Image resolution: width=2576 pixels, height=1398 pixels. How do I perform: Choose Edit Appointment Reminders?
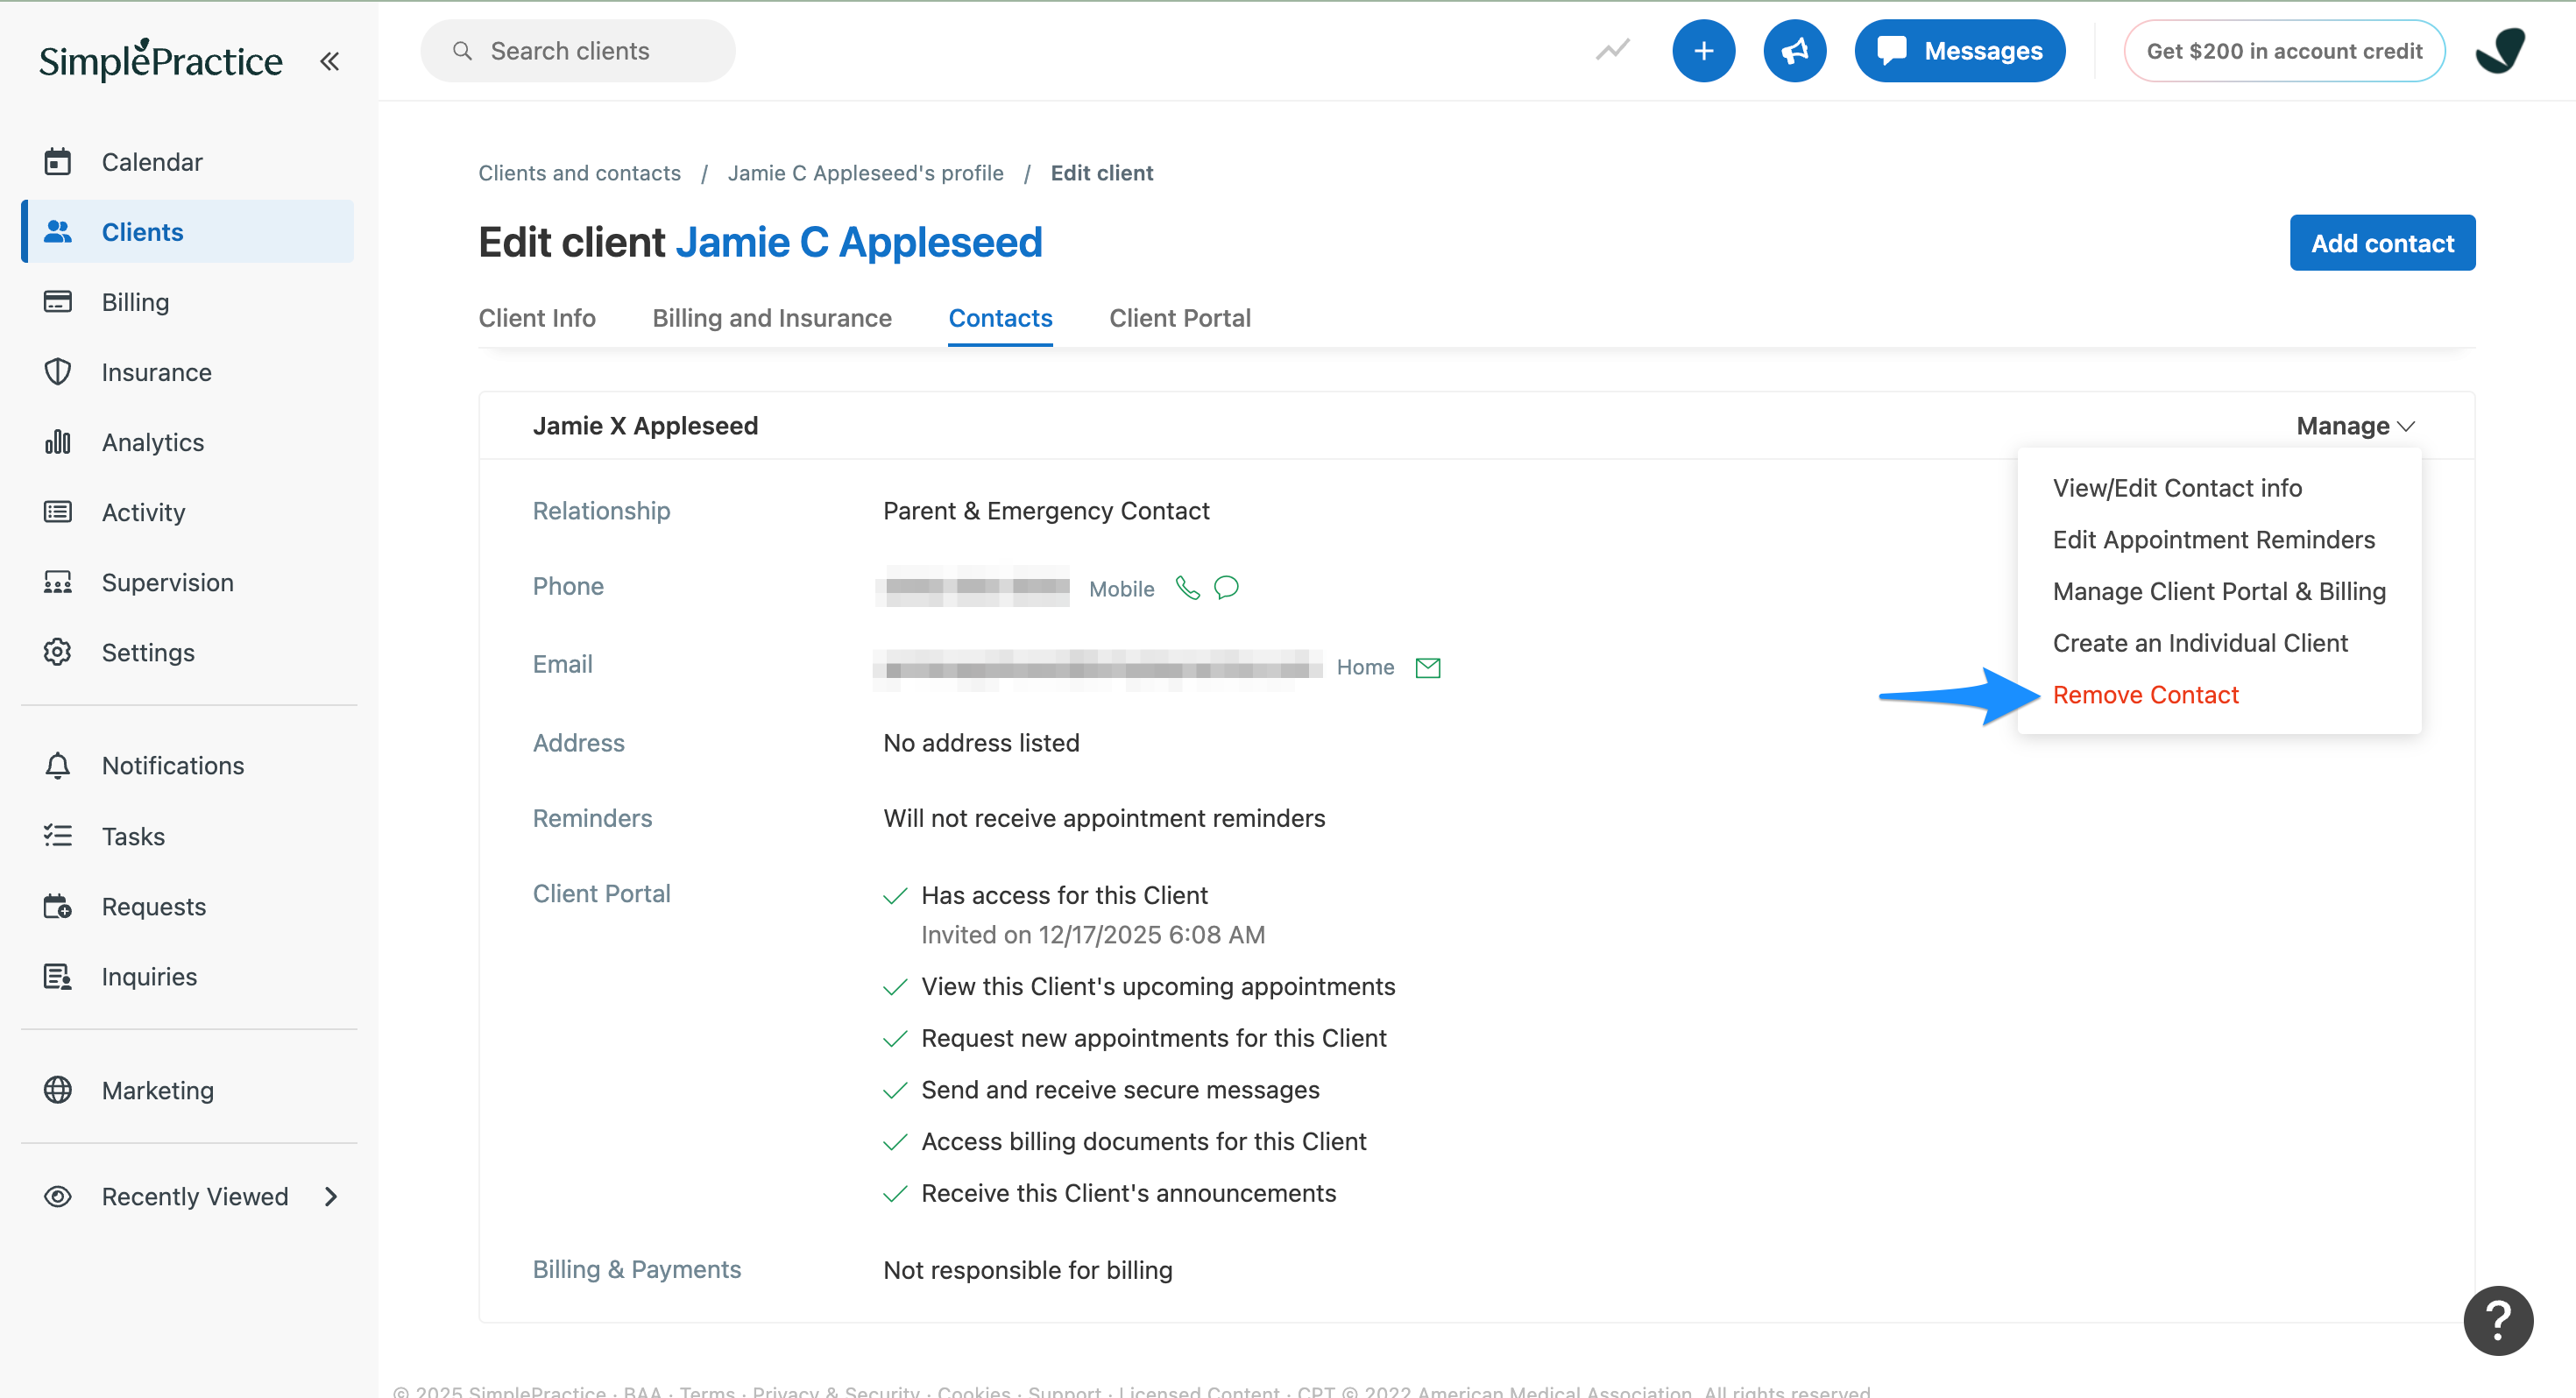[x=2213, y=539]
